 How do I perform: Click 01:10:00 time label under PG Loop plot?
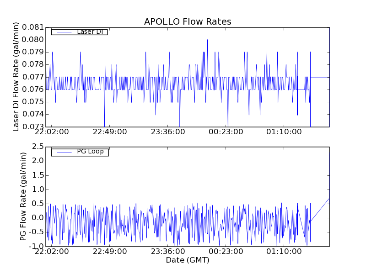point(284,252)
